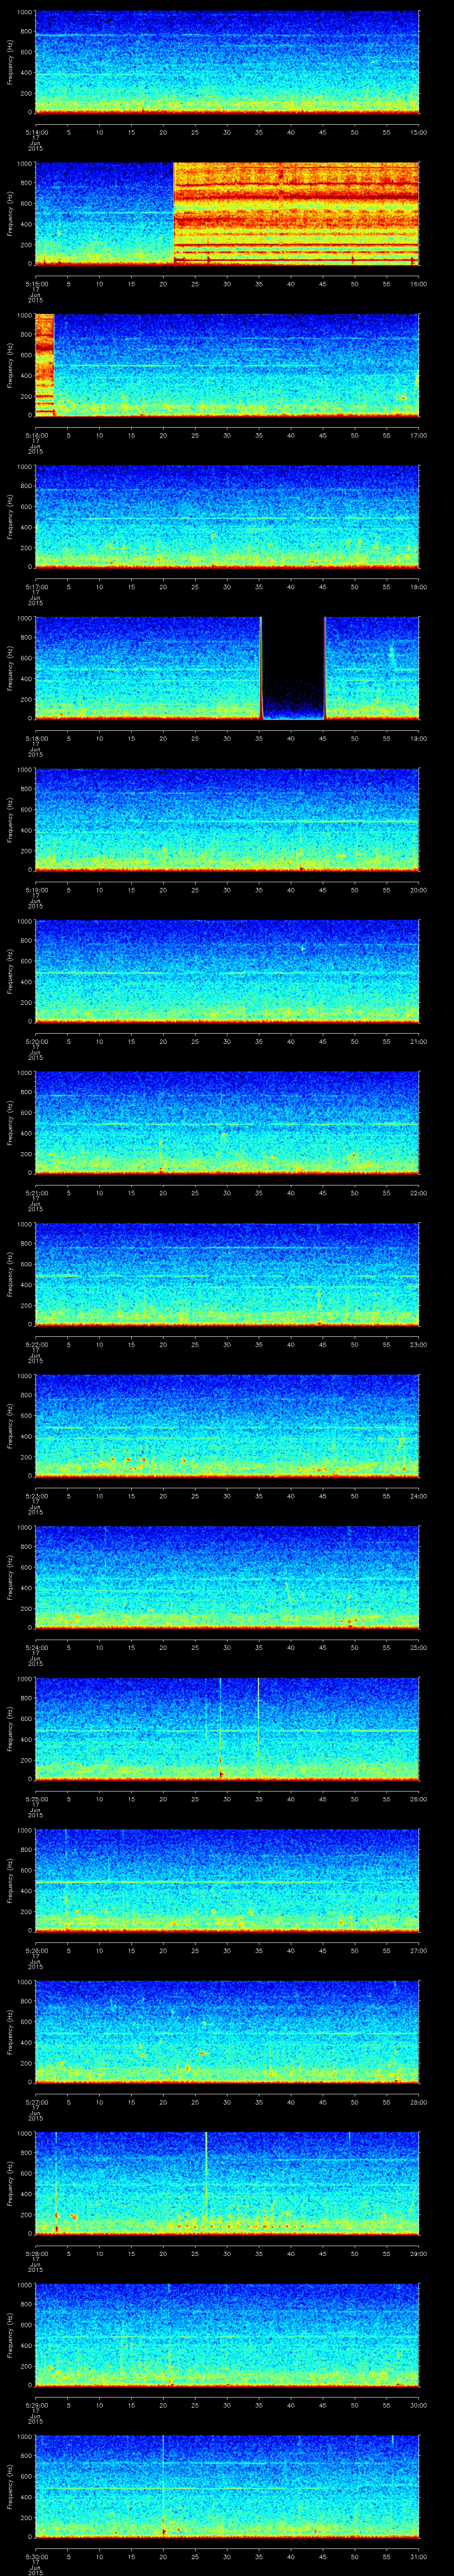The width and height of the screenshot is (454, 2576).
Task: Click the 26:00 end time label
Action: pyautogui.click(x=418, y=1799)
